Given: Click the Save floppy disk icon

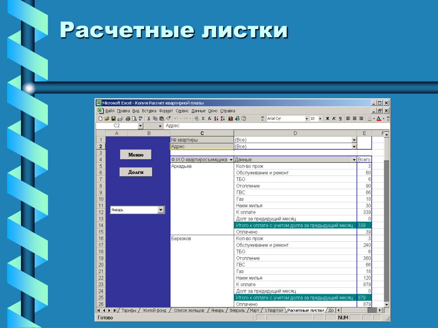Looking at the screenshot, I should 113,119.
